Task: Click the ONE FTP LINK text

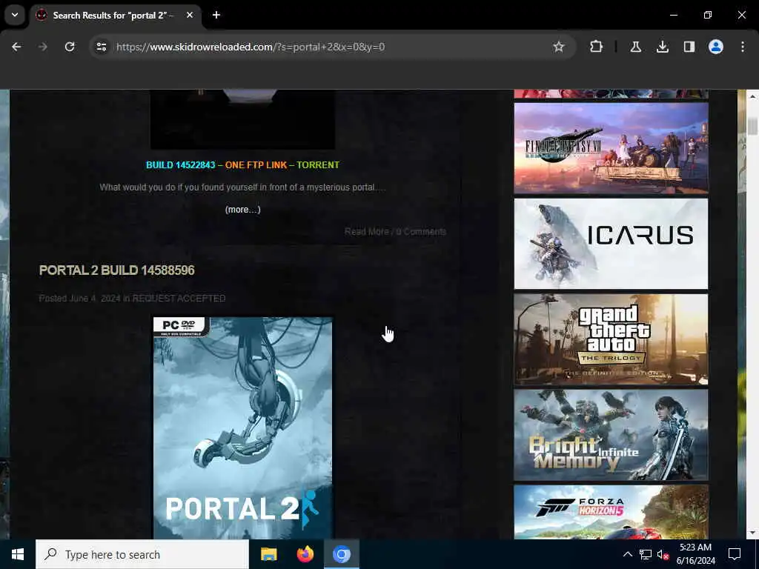Action: coord(256,165)
